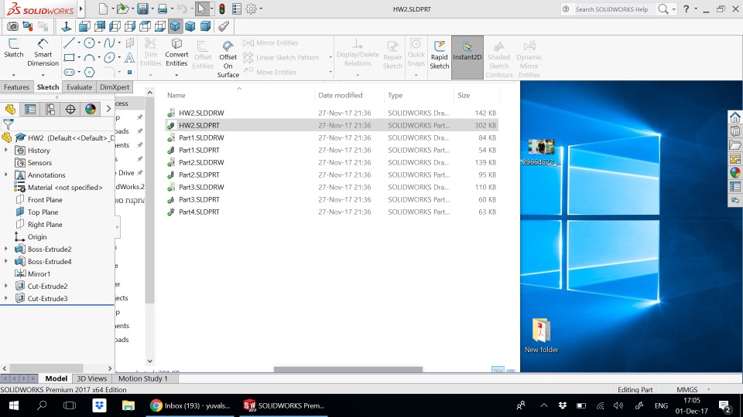Viewport: 743px width, 417px height.
Task: Select the Circle sketch tool
Action: click(x=89, y=43)
